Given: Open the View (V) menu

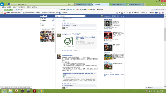Looking at the screenshot, I should (x=15, y=7).
